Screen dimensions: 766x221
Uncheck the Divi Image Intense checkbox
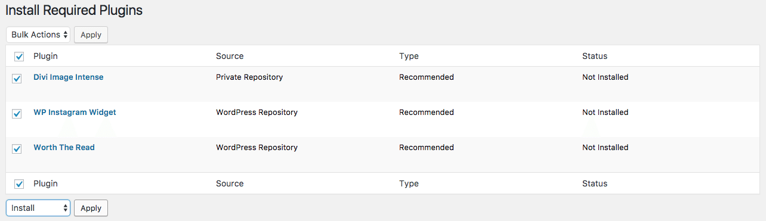17,79
